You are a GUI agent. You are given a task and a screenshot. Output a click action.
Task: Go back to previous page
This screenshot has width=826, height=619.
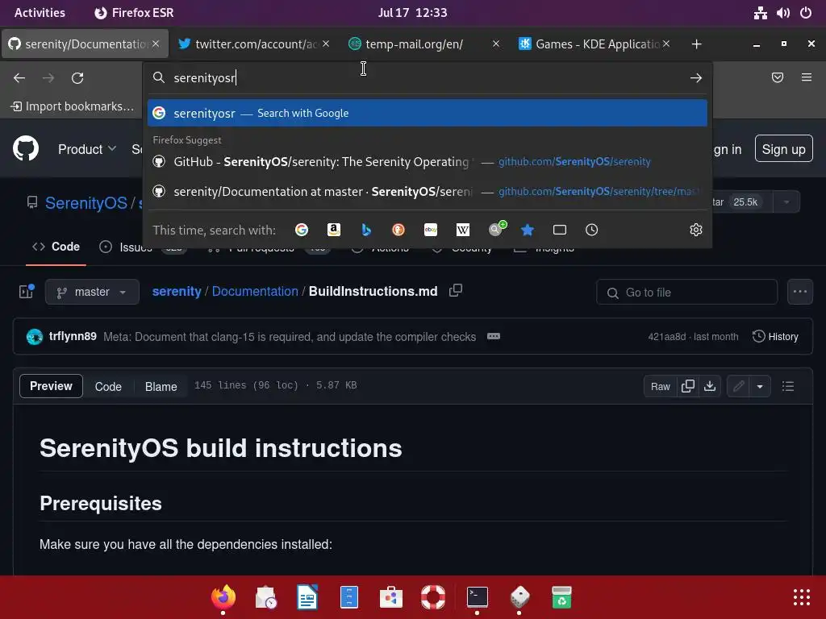pyautogui.click(x=19, y=78)
